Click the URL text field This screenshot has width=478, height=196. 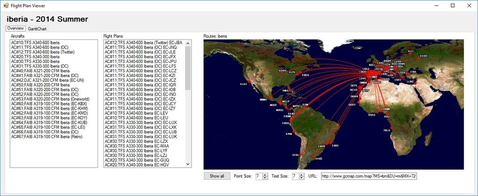(x=369, y=176)
